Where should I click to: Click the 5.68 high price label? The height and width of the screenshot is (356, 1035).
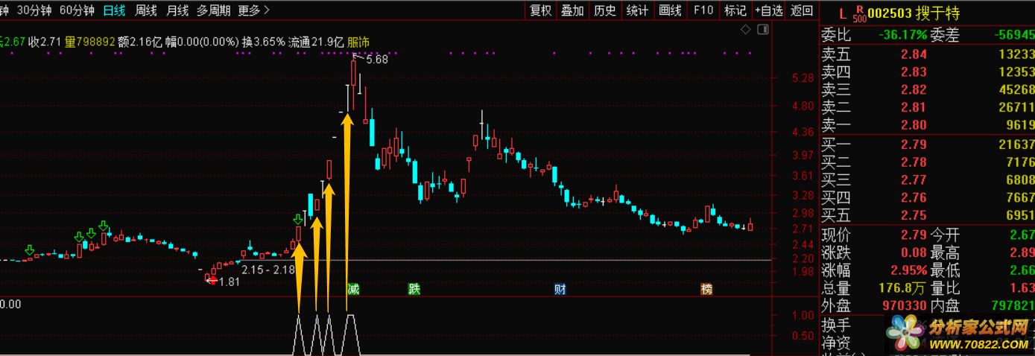tap(377, 60)
